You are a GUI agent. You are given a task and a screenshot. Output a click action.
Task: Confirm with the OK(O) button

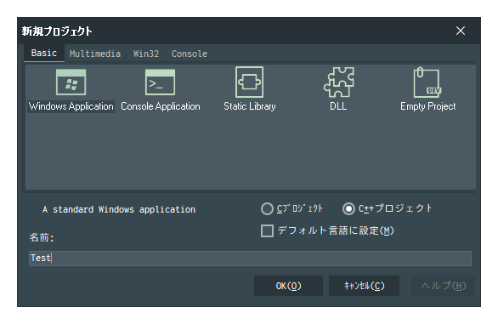click(288, 286)
